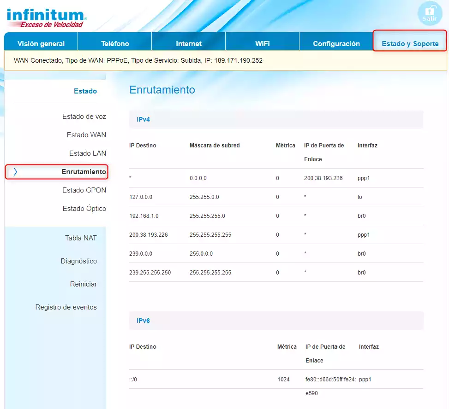Open the Estado WAN page
Screen dimensions: 449x409
pyautogui.click(x=86, y=135)
